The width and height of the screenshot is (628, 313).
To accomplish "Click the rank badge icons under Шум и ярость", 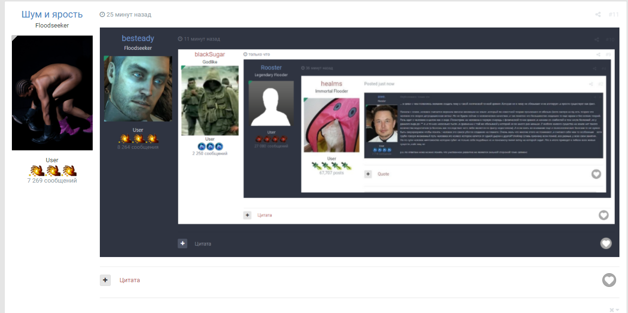I will coord(52,171).
